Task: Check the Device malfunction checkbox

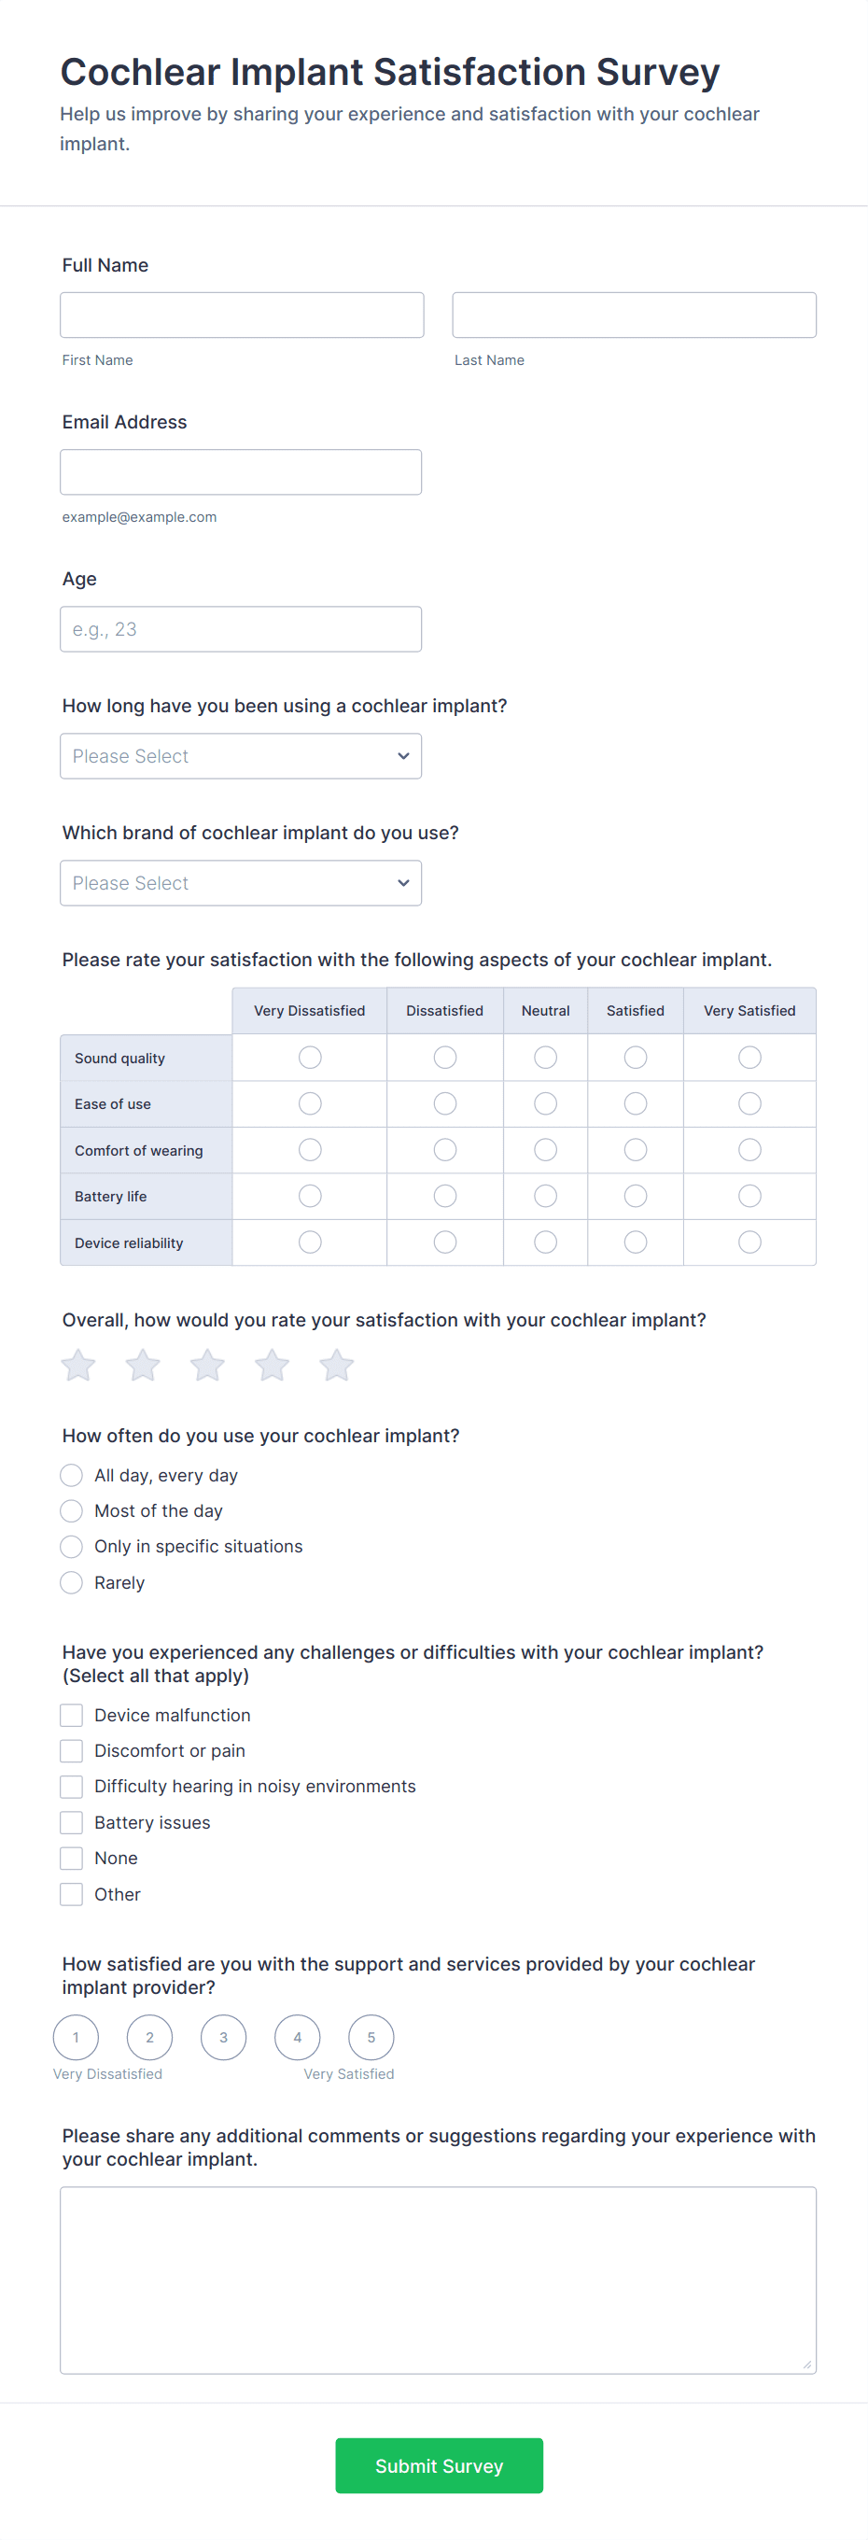Action: click(71, 1716)
